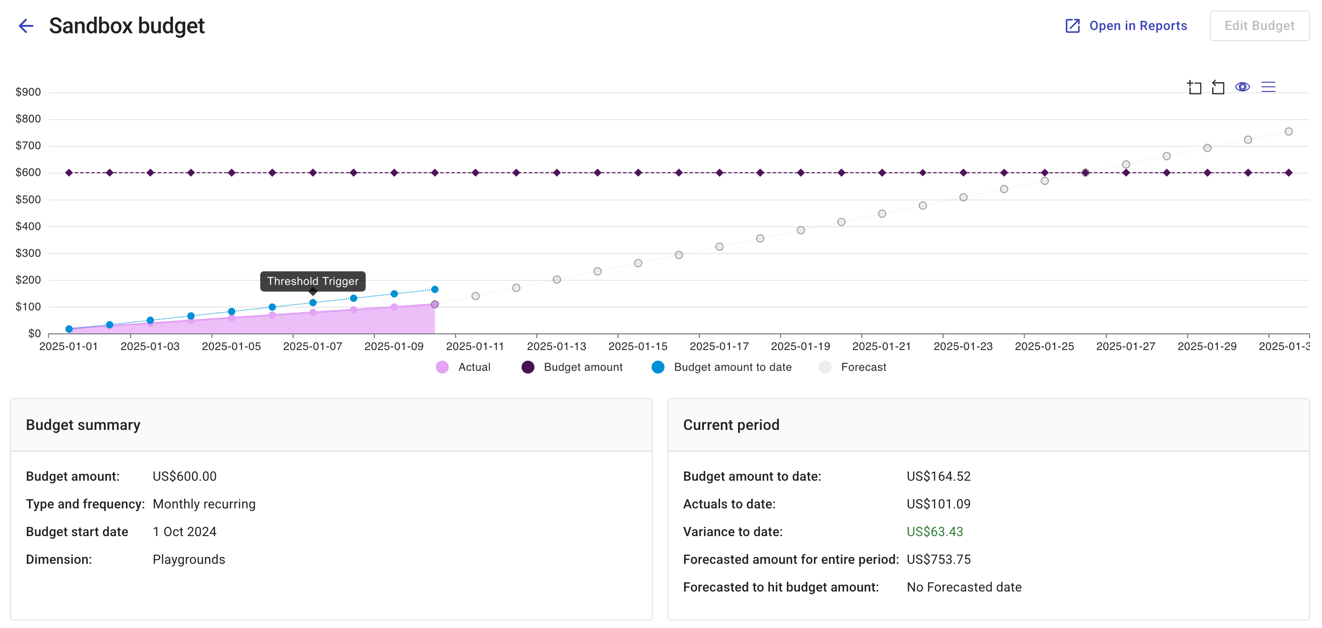Click the blue Budget amount to date dot
Image resolution: width=1322 pixels, height=628 pixels.
tap(657, 367)
